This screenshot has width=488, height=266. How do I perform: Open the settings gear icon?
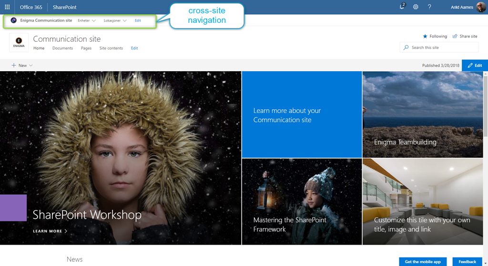[x=416, y=7]
